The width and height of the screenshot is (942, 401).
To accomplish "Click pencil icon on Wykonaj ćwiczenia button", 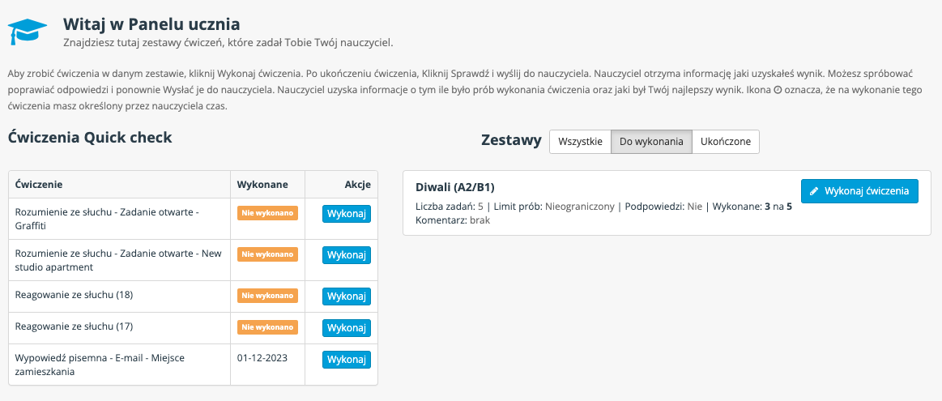I will click(814, 191).
